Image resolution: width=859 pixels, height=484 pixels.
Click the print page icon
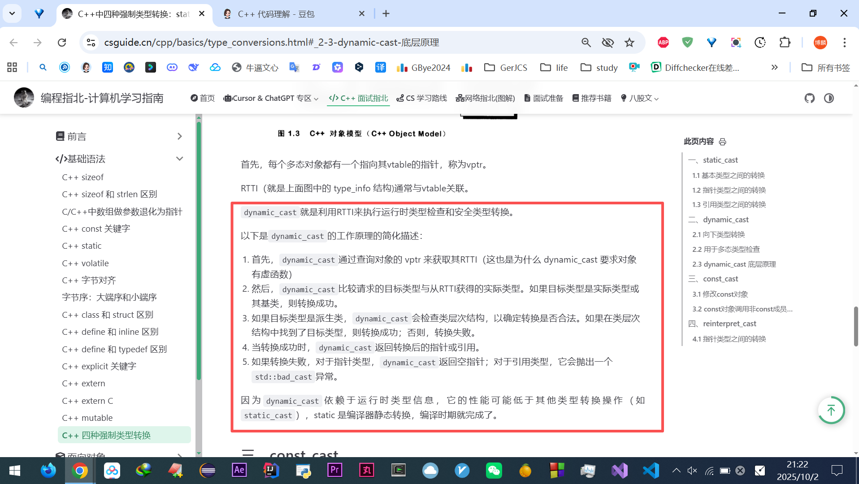tap(722, 142)
